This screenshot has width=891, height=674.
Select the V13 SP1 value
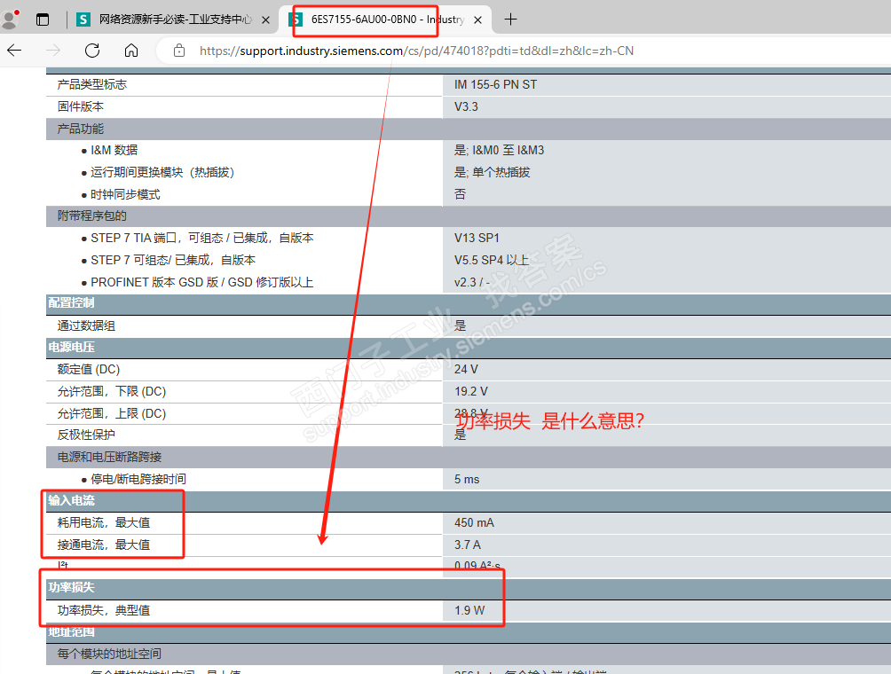[x=477, y=238]
